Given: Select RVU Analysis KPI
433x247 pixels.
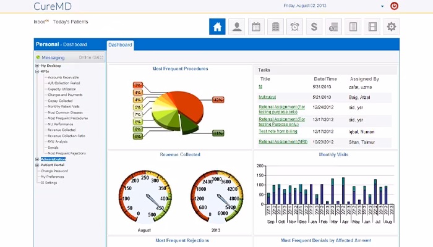Looking at the screenshot, I should coord(58,141).
